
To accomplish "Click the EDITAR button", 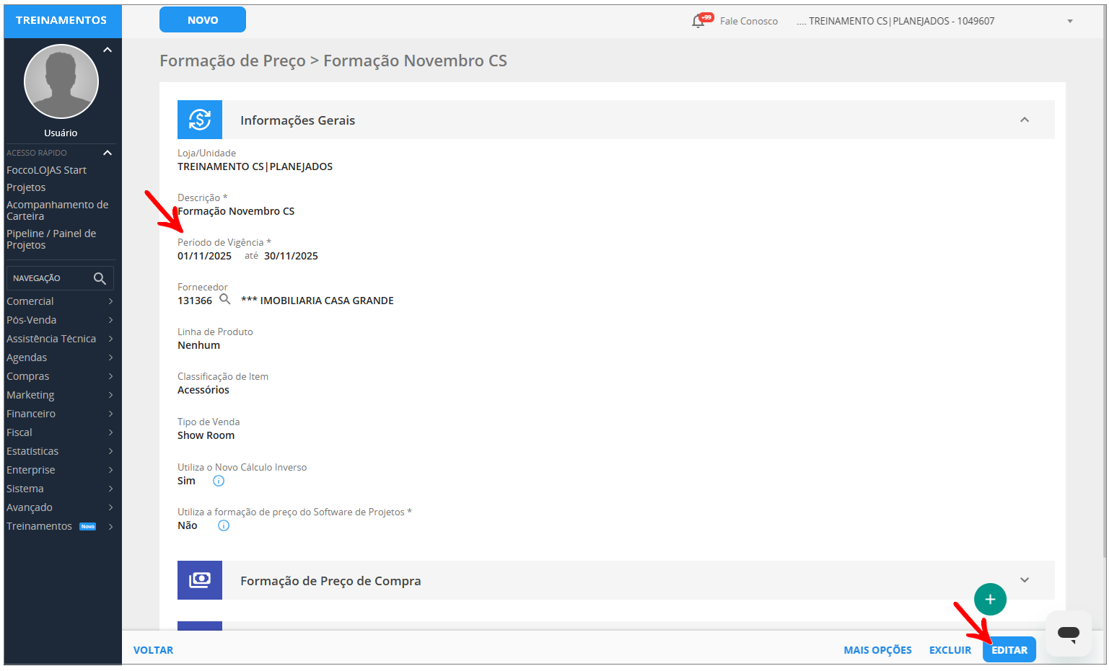I will click(x=1009, y=649).
